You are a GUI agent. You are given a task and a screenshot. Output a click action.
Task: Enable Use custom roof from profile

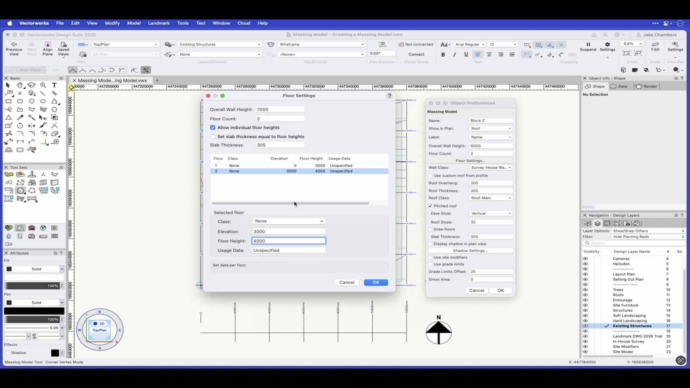tap(430, 176)
